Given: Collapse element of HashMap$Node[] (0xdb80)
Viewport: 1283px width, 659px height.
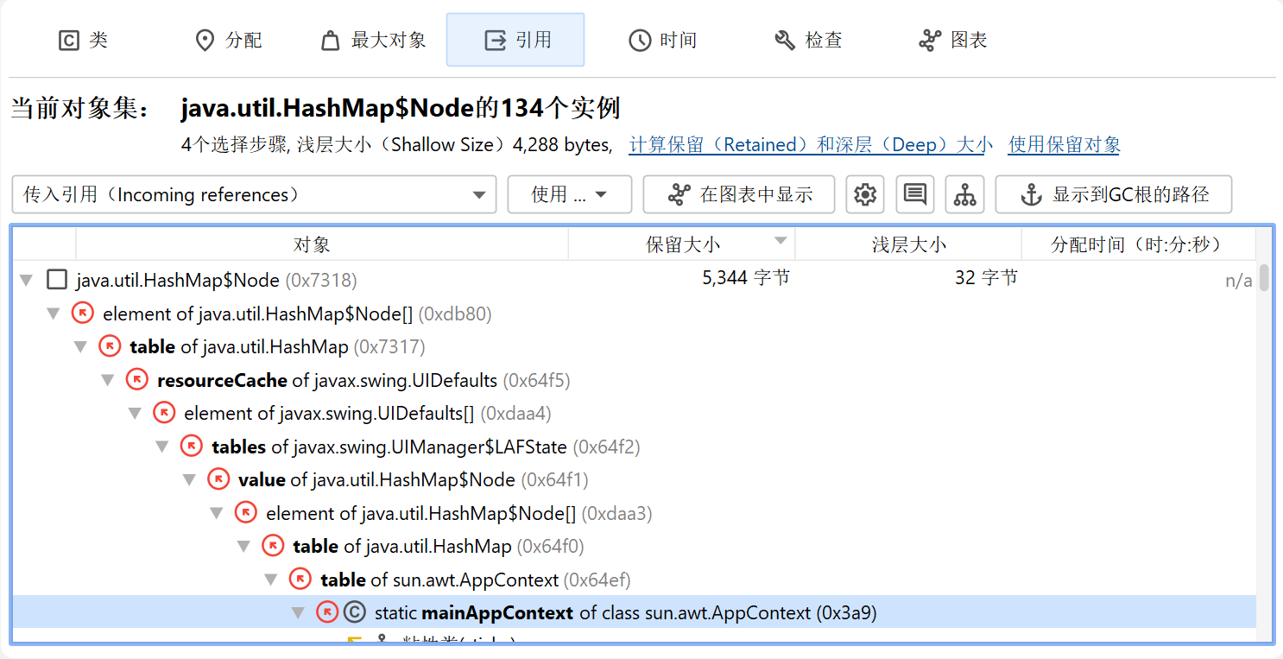Looking at the screenshot, I should pyautogui.click(x=54, y=314).
